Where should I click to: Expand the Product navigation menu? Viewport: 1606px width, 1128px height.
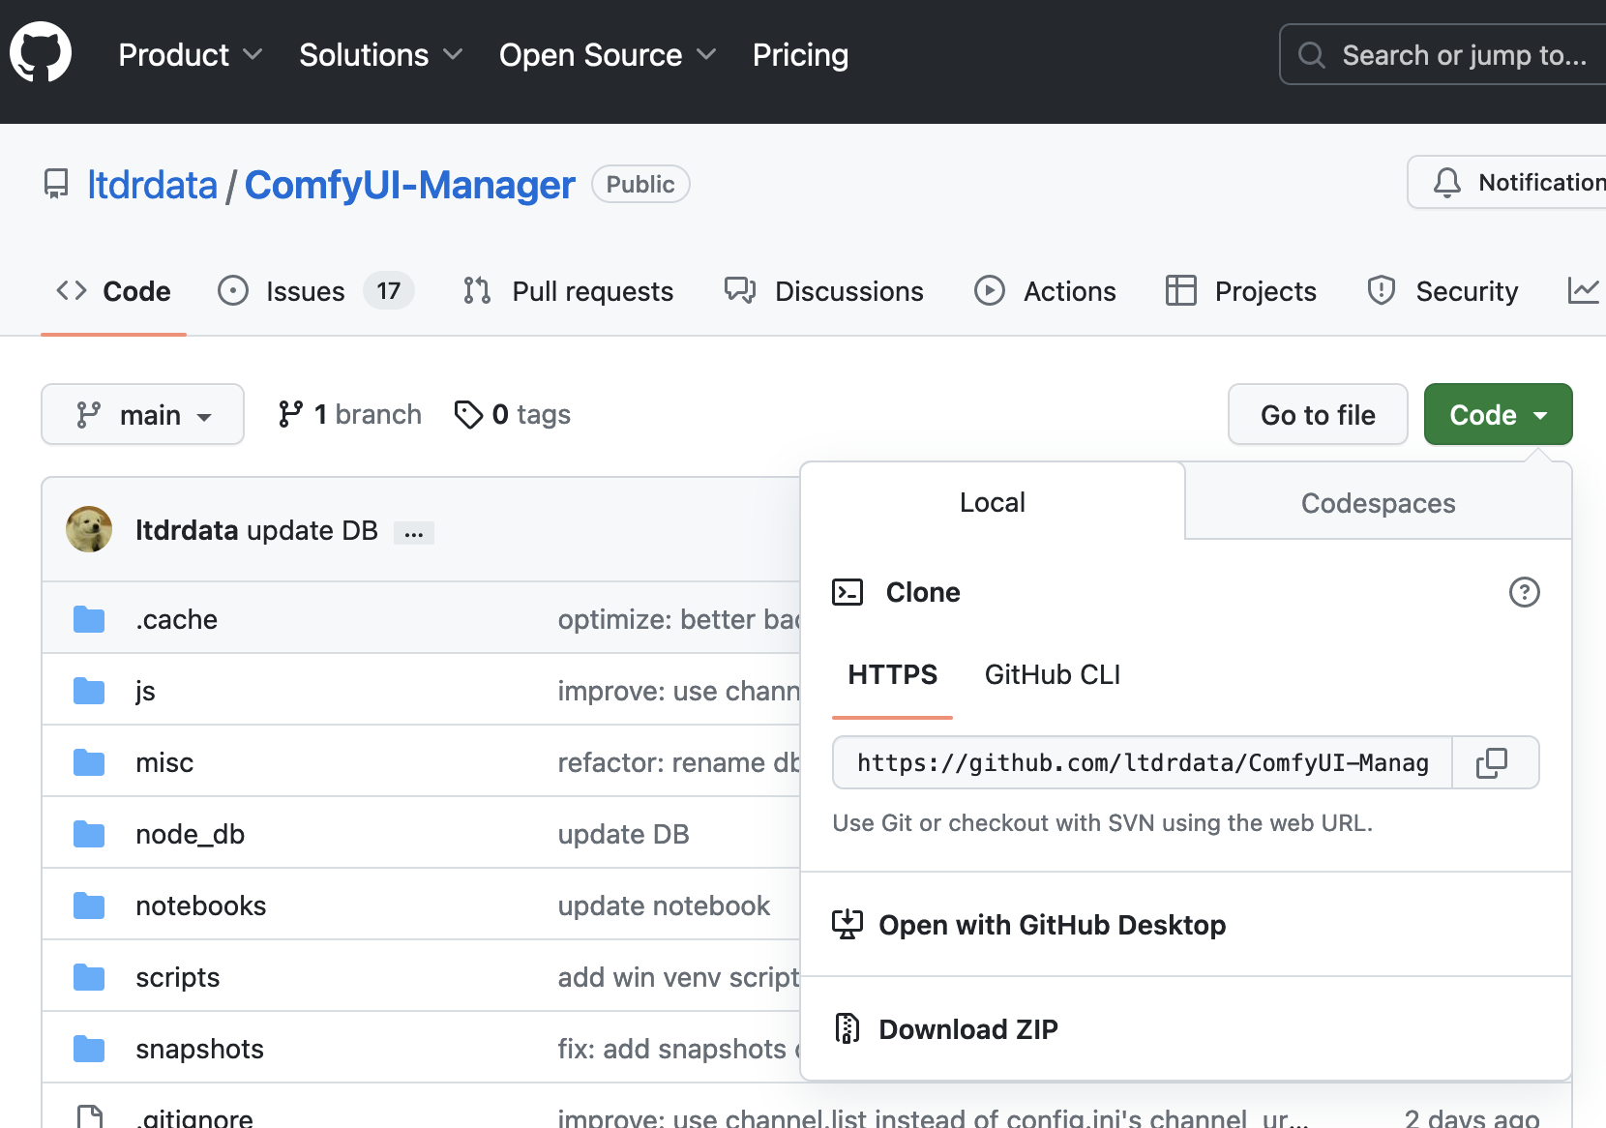(x=190, y=55)
